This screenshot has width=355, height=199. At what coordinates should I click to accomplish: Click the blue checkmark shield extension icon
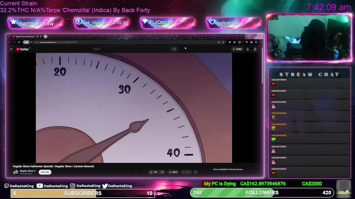pos(256,42)
